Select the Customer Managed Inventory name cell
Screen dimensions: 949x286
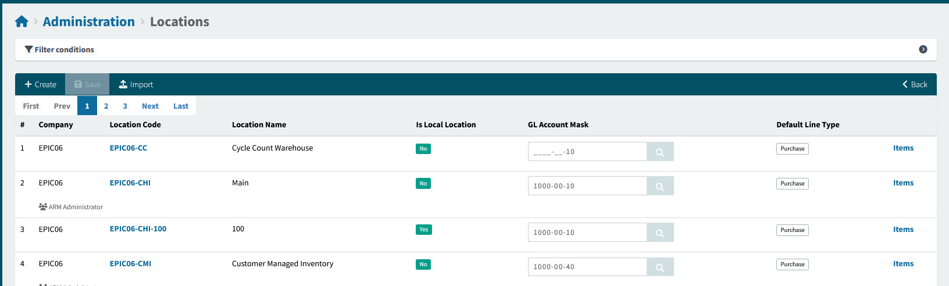pos(283,264)
